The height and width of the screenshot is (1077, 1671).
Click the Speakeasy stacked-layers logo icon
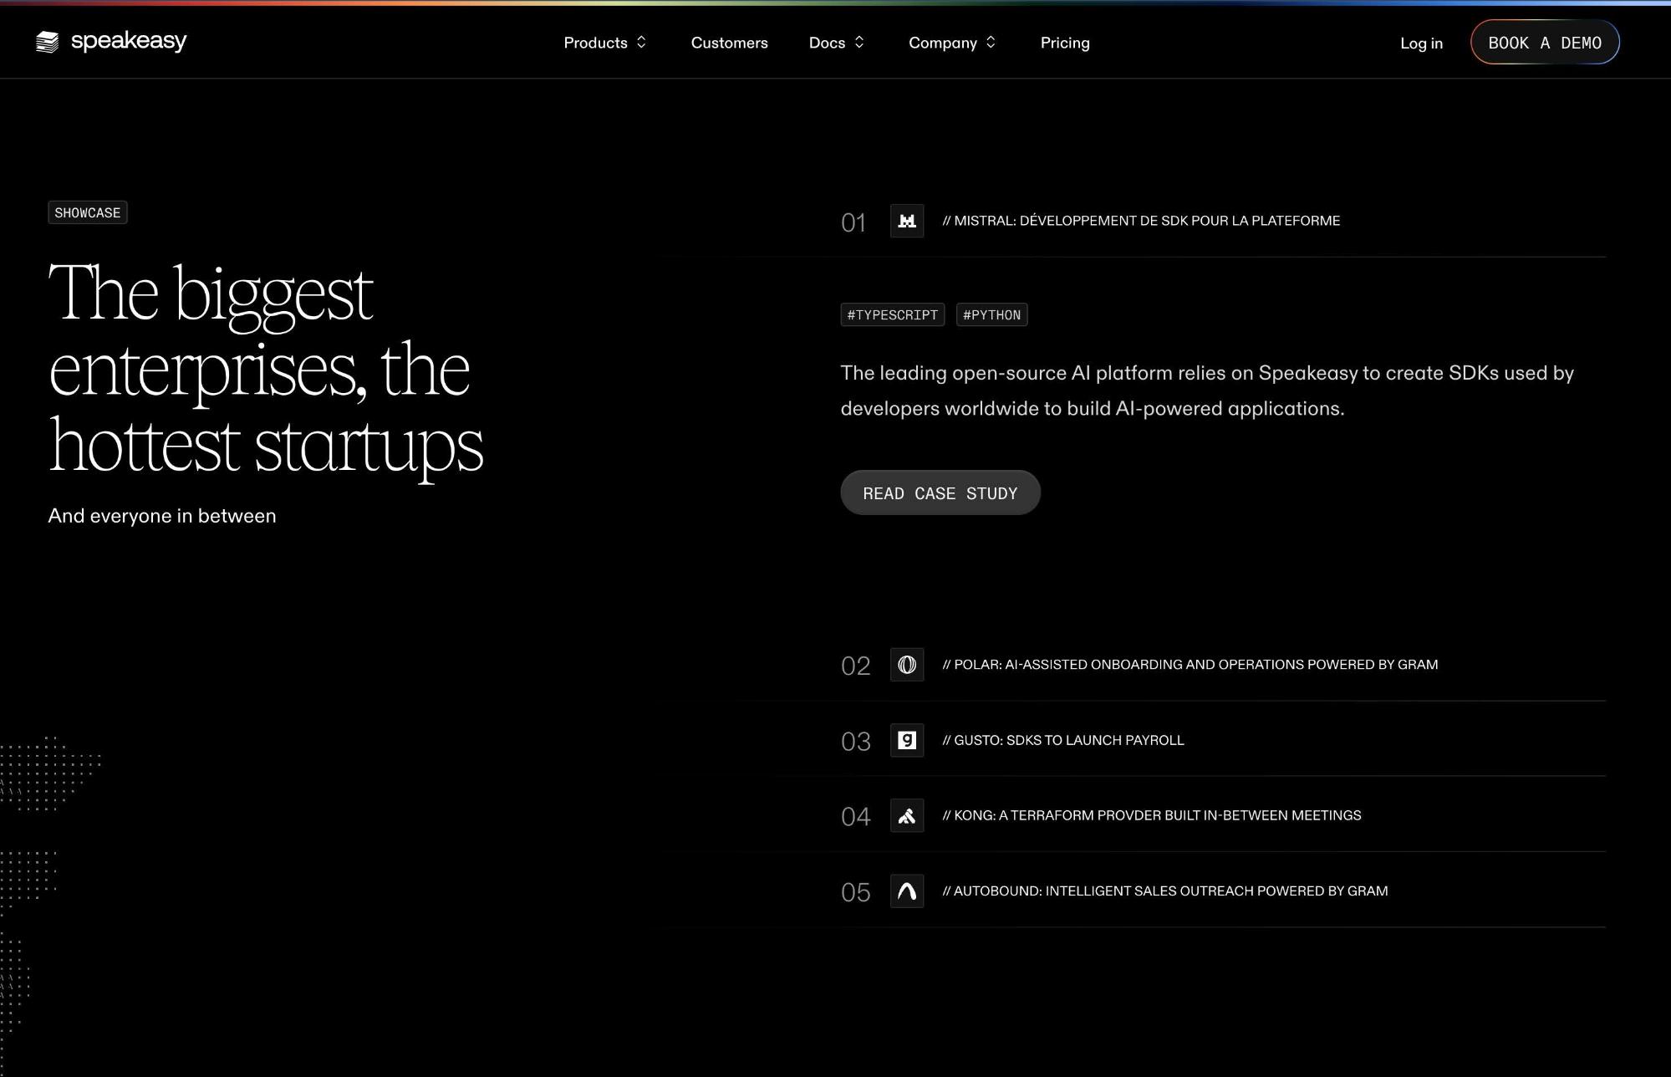48,42
